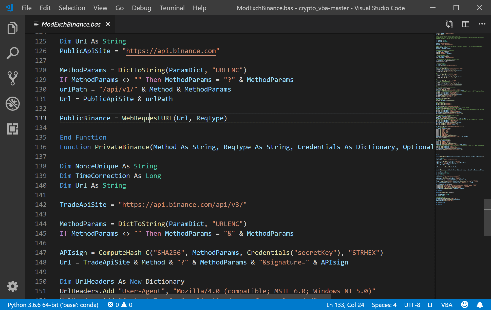
Task: Click the Binance API URL link on line 142
Action: 182,204
